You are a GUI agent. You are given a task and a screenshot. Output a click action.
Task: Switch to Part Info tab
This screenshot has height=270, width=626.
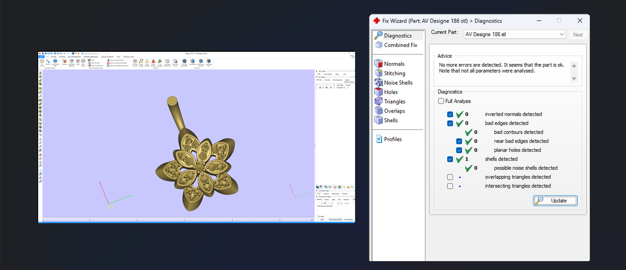[327, 80]
